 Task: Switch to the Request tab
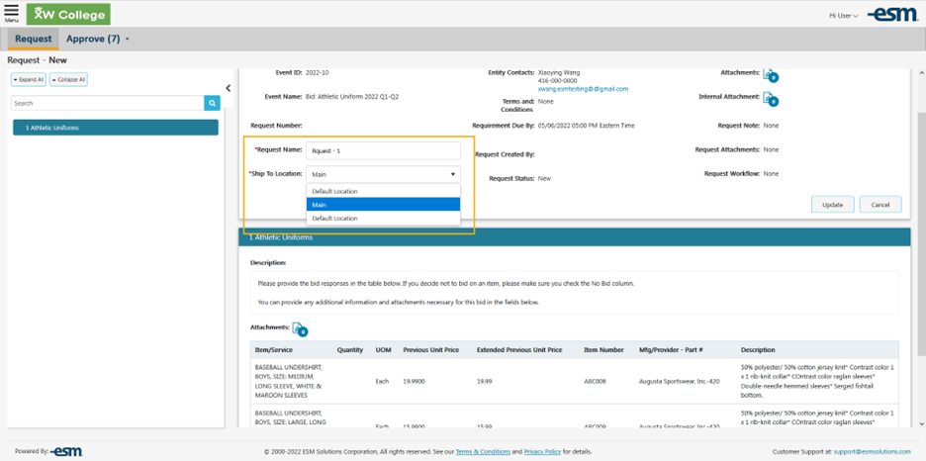pos(33,39)
